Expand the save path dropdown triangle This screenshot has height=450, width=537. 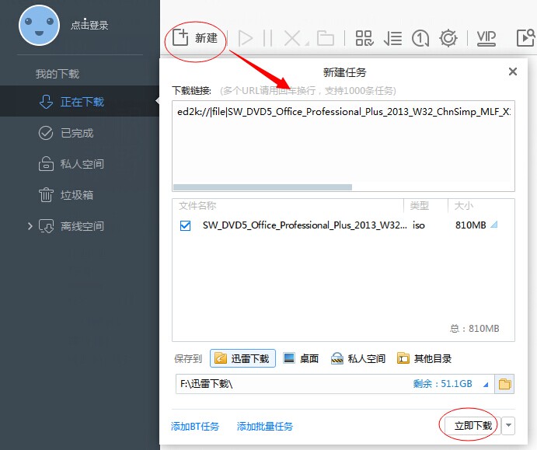[x=485, y=385]
